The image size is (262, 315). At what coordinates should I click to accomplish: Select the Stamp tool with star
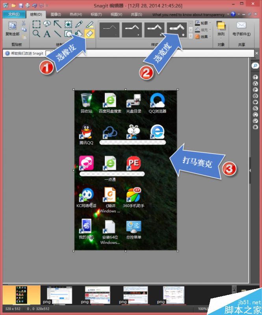[x=69, y=24]
